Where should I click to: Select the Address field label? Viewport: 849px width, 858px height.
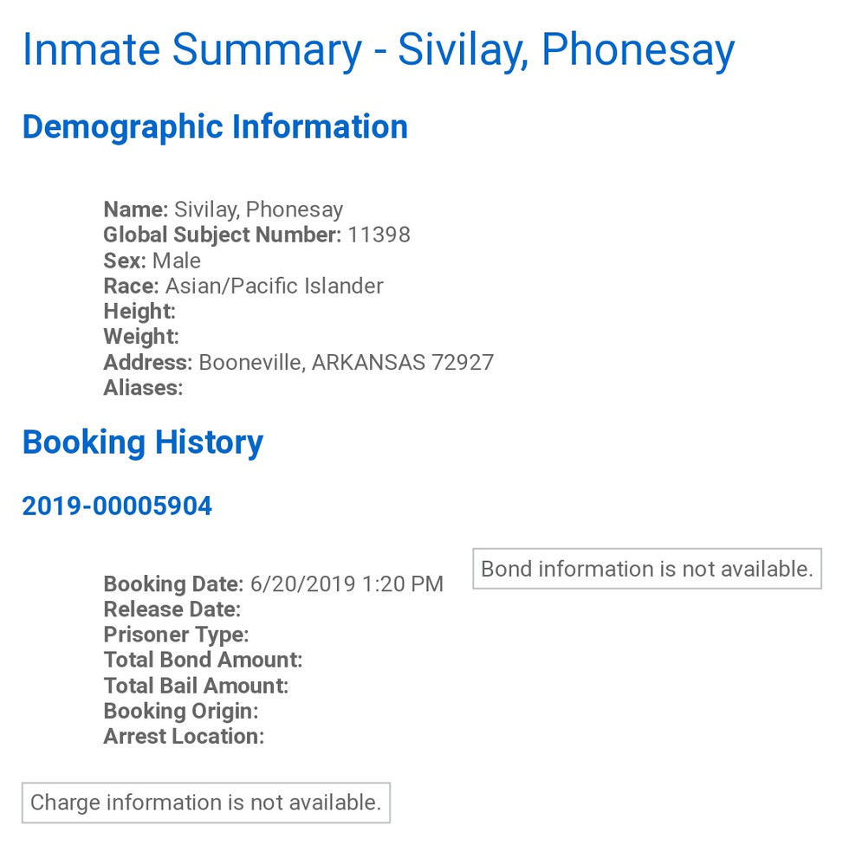(147, 362)
